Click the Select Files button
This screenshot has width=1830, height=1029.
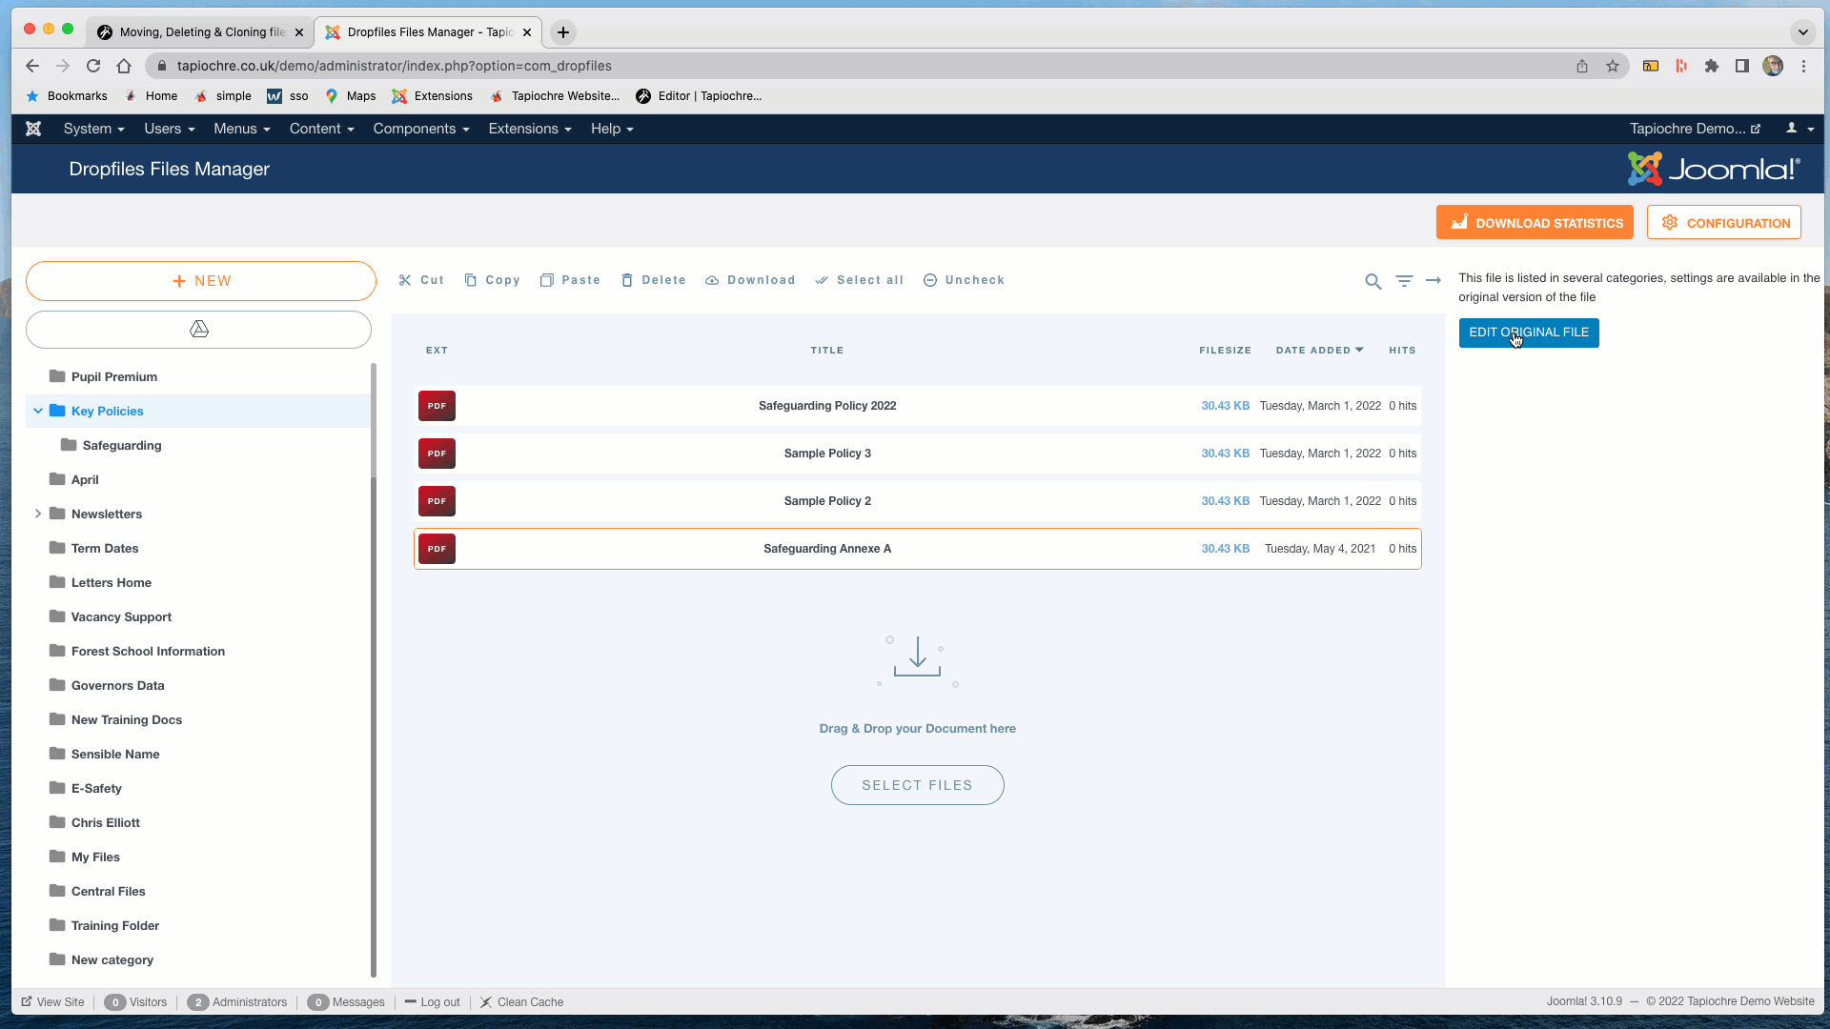[917, 785]
